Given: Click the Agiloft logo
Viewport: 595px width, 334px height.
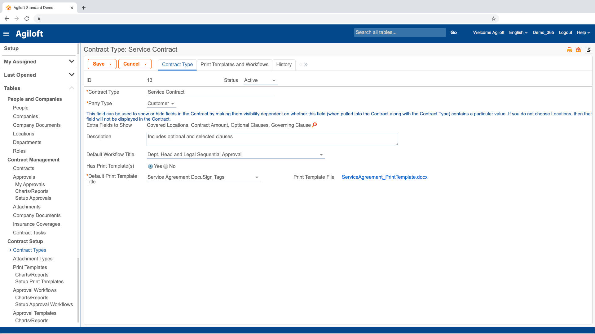Looking at the screenshot, I should click(29, 33).
